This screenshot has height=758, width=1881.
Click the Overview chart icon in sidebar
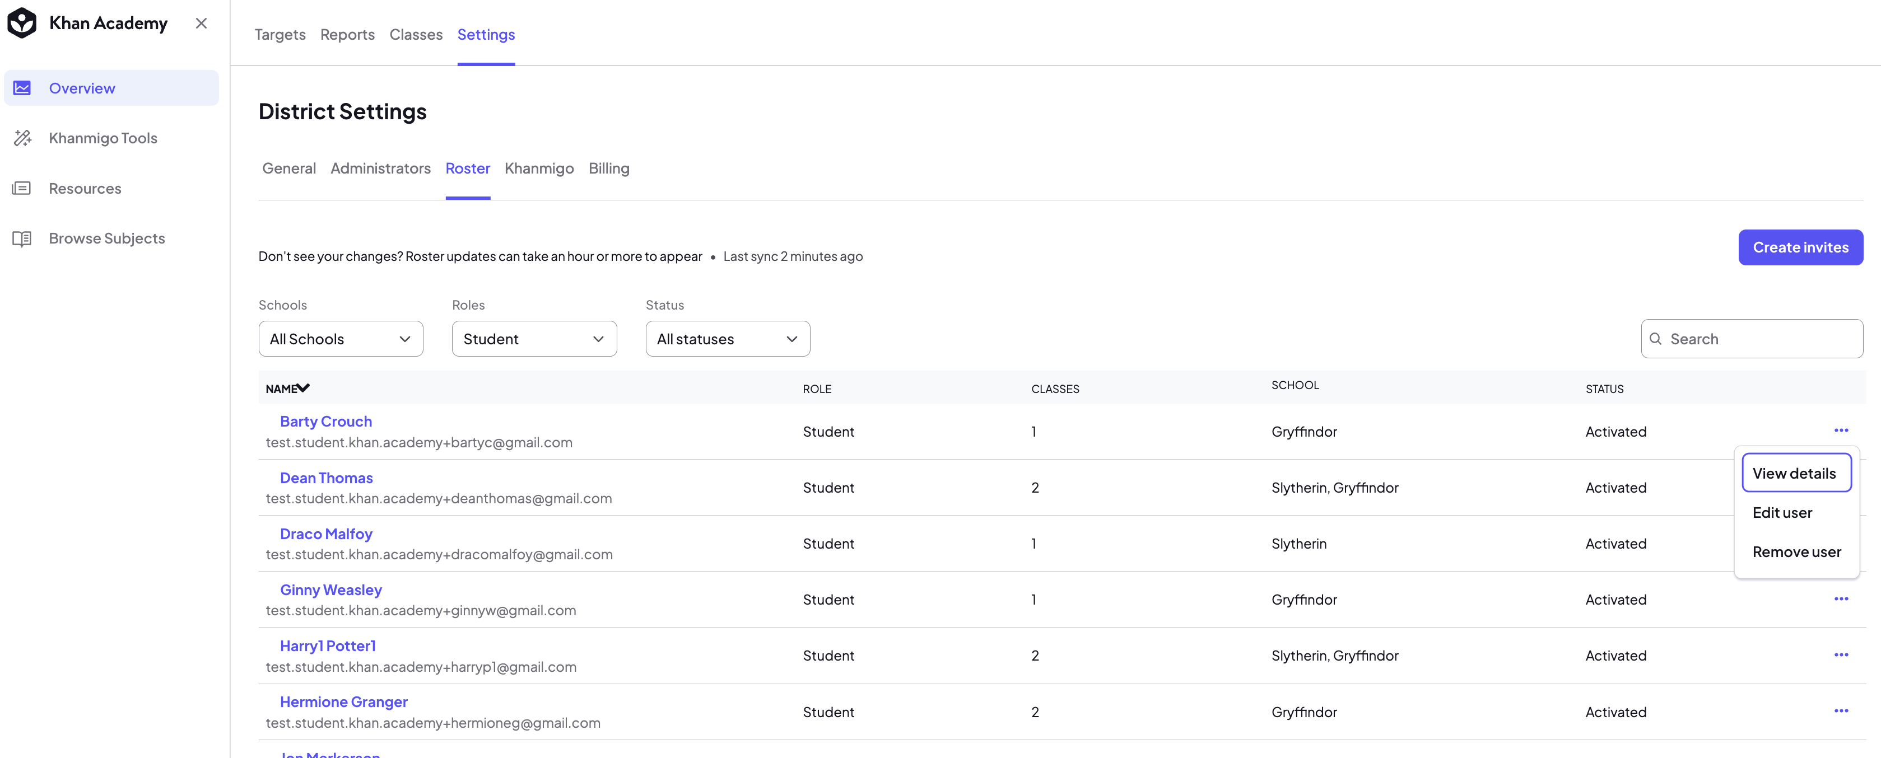pos(22,88)
